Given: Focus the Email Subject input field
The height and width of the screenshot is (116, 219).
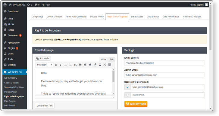Looking at the screenshot, I should click(x=164, y=63).
